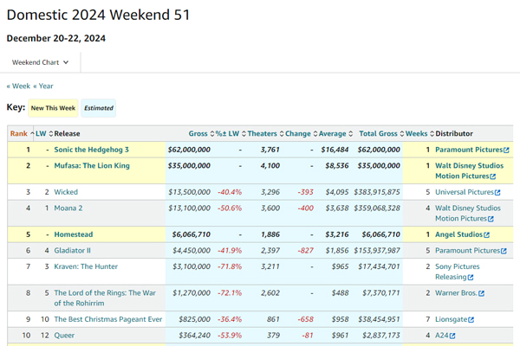Open the Wicked release link
The height and width of the screenshot is (346, 520).
click(x=66, y=192)
